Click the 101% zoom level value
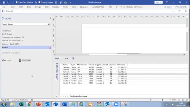The image size is (190, 107). 174,100
